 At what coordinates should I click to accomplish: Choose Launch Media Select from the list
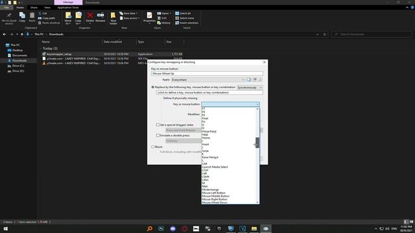point(215,167)
